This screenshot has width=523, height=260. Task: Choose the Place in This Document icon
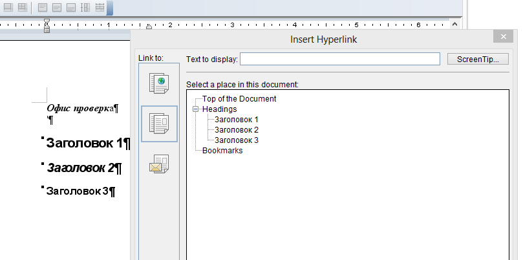(158, 123)
